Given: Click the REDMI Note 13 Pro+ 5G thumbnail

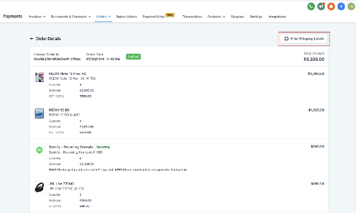Looking at the screenshot, I should click(39, 77).
